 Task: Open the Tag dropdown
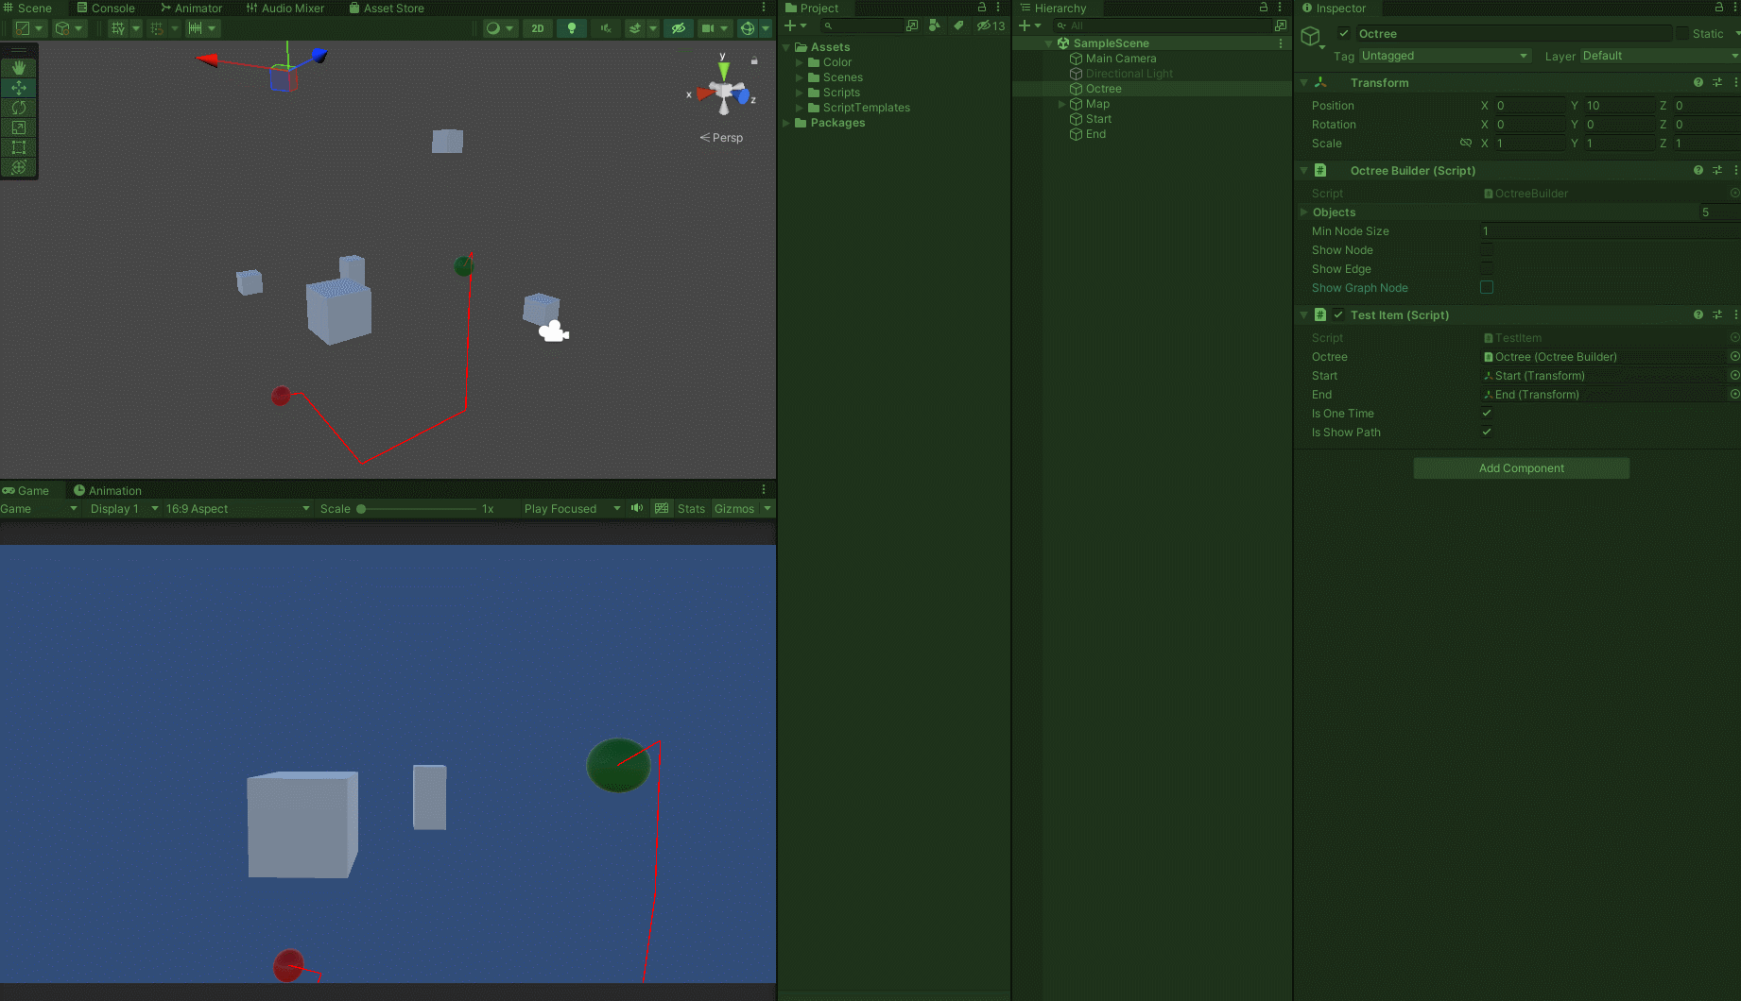(x=1444, y=56)
